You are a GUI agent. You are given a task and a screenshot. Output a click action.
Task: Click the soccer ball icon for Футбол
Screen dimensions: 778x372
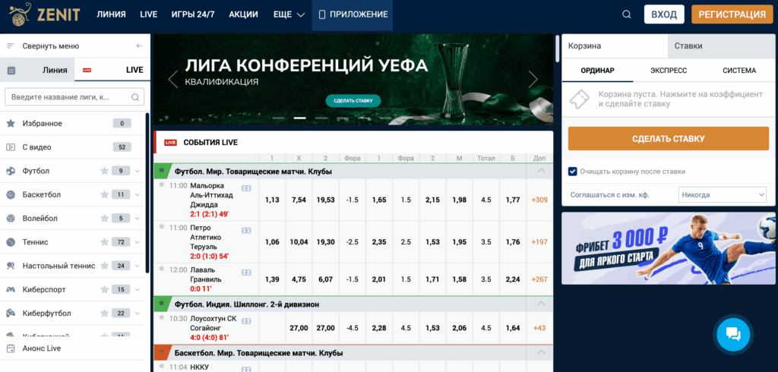(11, 171)
